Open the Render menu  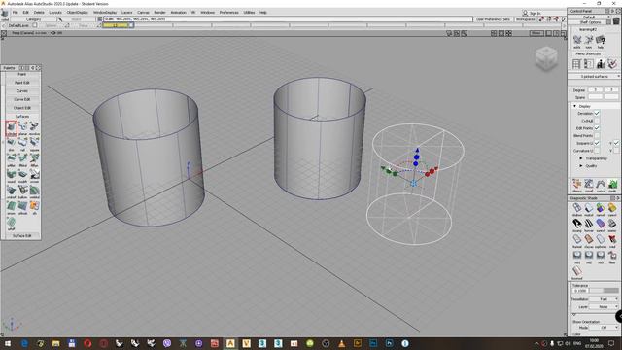point(159,13)
